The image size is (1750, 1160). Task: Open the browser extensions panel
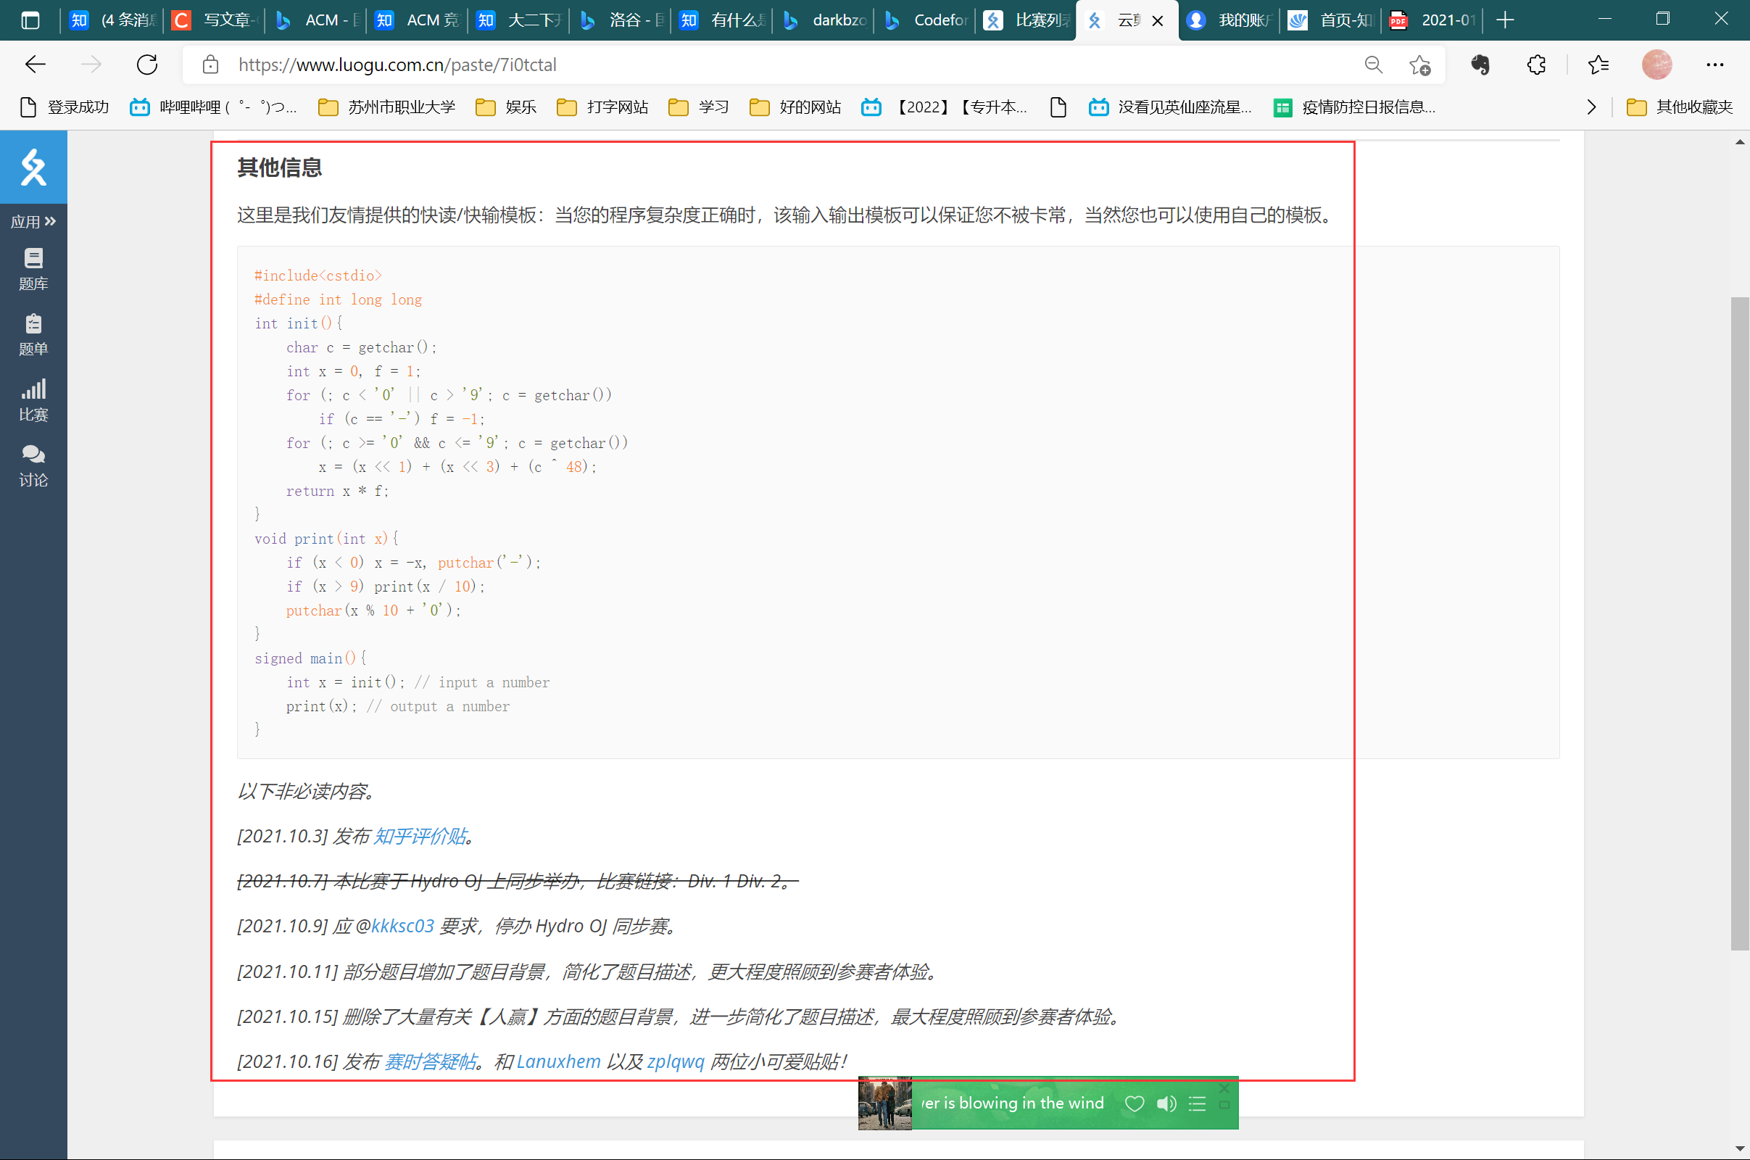tap(1536, 65)
